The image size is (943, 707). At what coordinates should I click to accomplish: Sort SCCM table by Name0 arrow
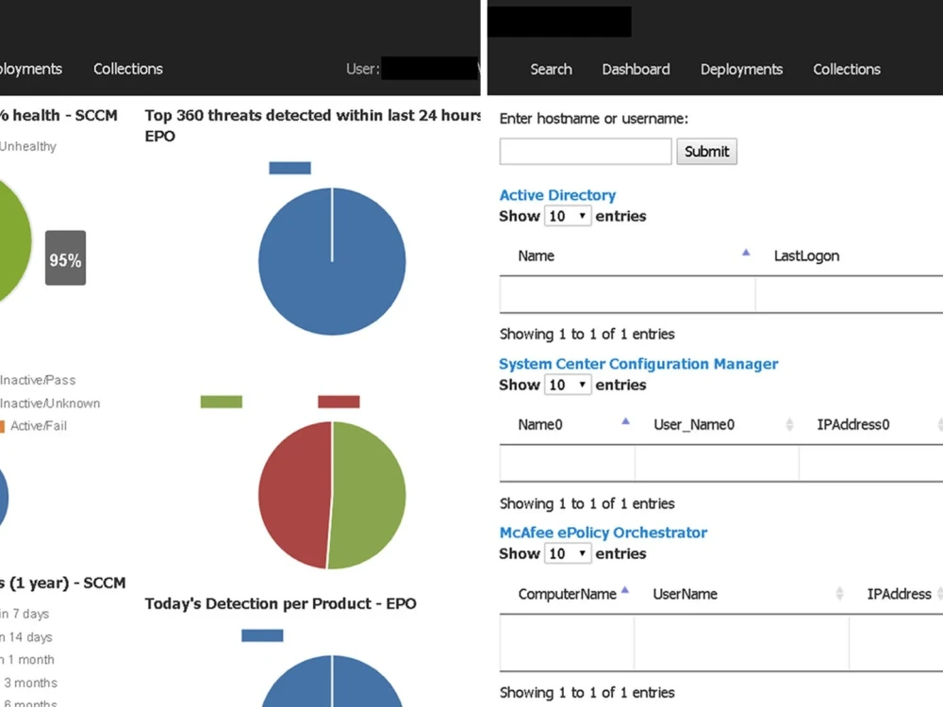pyautogui.click(x=625, y=421)
